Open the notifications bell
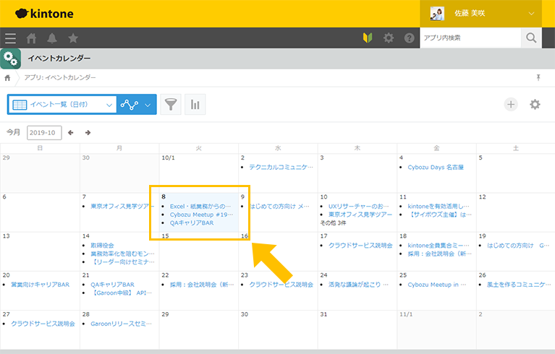Viewport: 555px width, 354px height. click(x=52, y=38)
